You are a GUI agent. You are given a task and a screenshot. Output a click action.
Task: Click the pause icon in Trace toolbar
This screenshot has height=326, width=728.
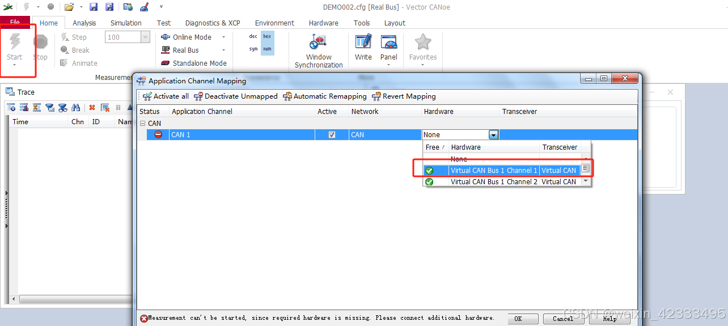click(x=118, y=107)
